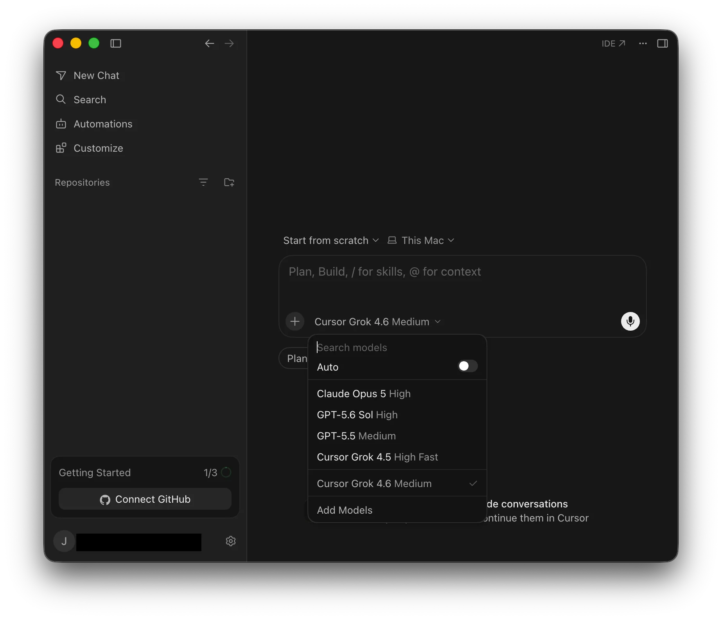The width and height of the screenshot is (722, 620).
Task: Open settings with the gear icon
Action: 231,541
